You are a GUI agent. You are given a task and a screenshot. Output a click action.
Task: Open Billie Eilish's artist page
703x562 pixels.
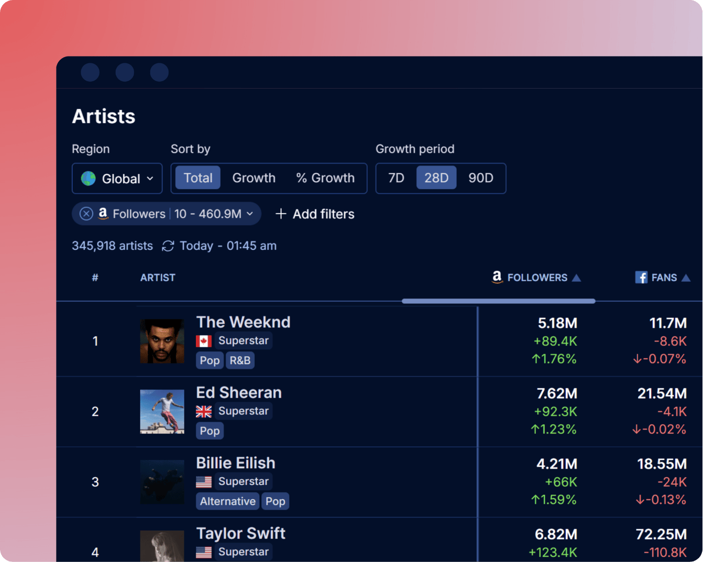235,463
